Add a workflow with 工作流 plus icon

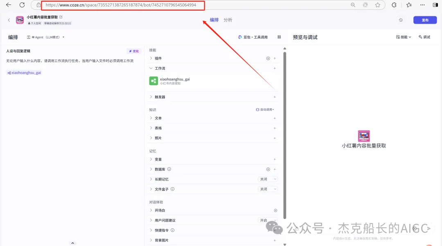point(275,68)
